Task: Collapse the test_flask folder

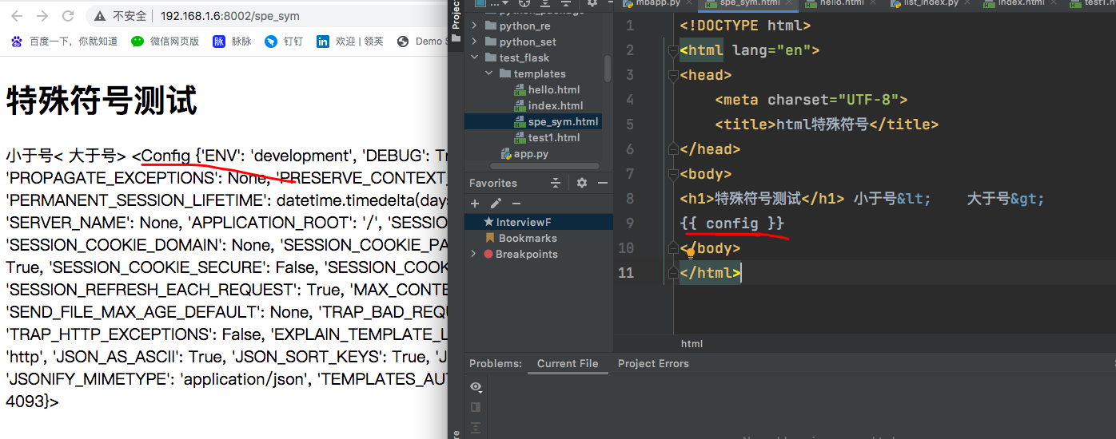Action: (x=474, y=57)
